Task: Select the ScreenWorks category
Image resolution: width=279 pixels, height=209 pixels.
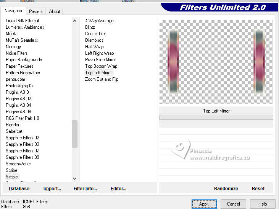Action: coord(18,164)
